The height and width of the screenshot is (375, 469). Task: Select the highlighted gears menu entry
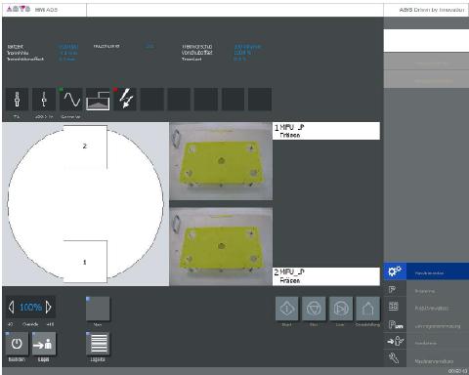[x=426, y=271]
